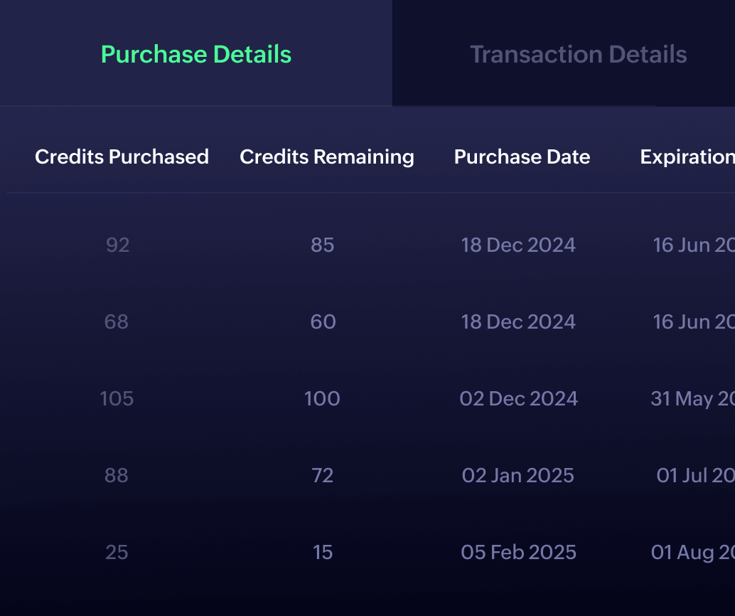This screenshot has height=616, width=735.
Task: Sort by the Purchase Date column
Action: (x=522, y=156)
